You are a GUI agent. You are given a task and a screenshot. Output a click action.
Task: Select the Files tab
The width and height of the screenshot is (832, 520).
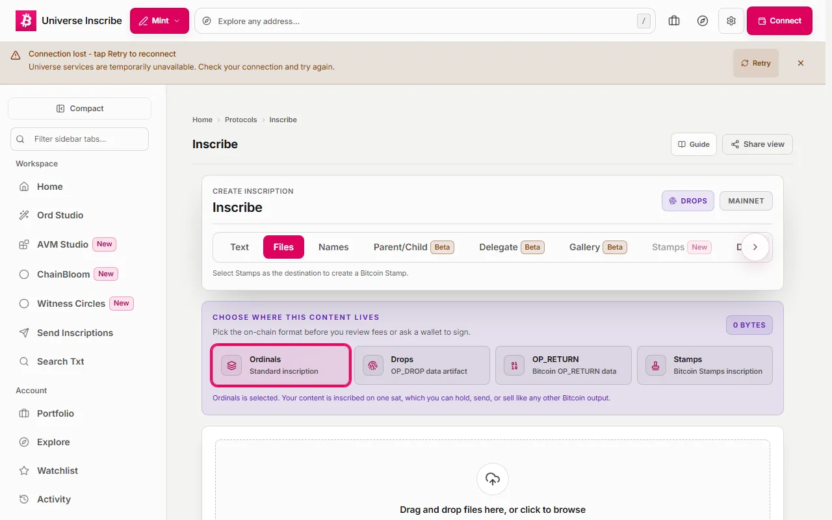283,247
